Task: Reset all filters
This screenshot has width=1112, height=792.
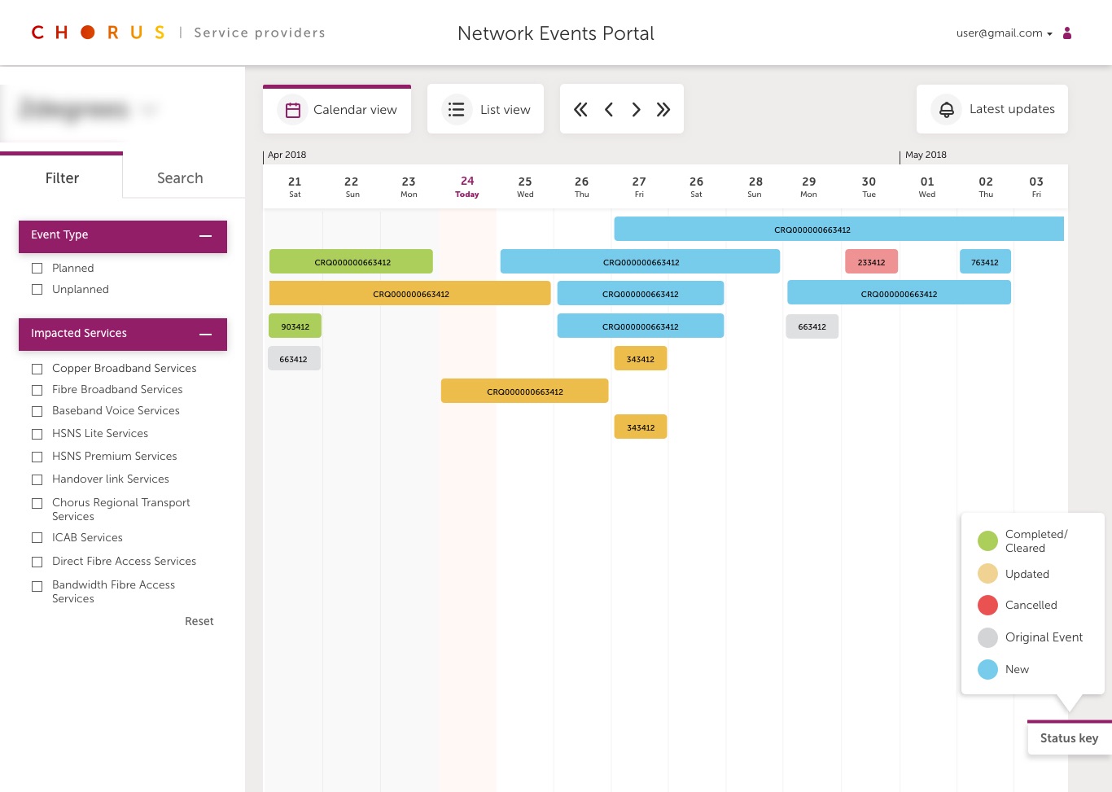Action: [x=199, y=621]
